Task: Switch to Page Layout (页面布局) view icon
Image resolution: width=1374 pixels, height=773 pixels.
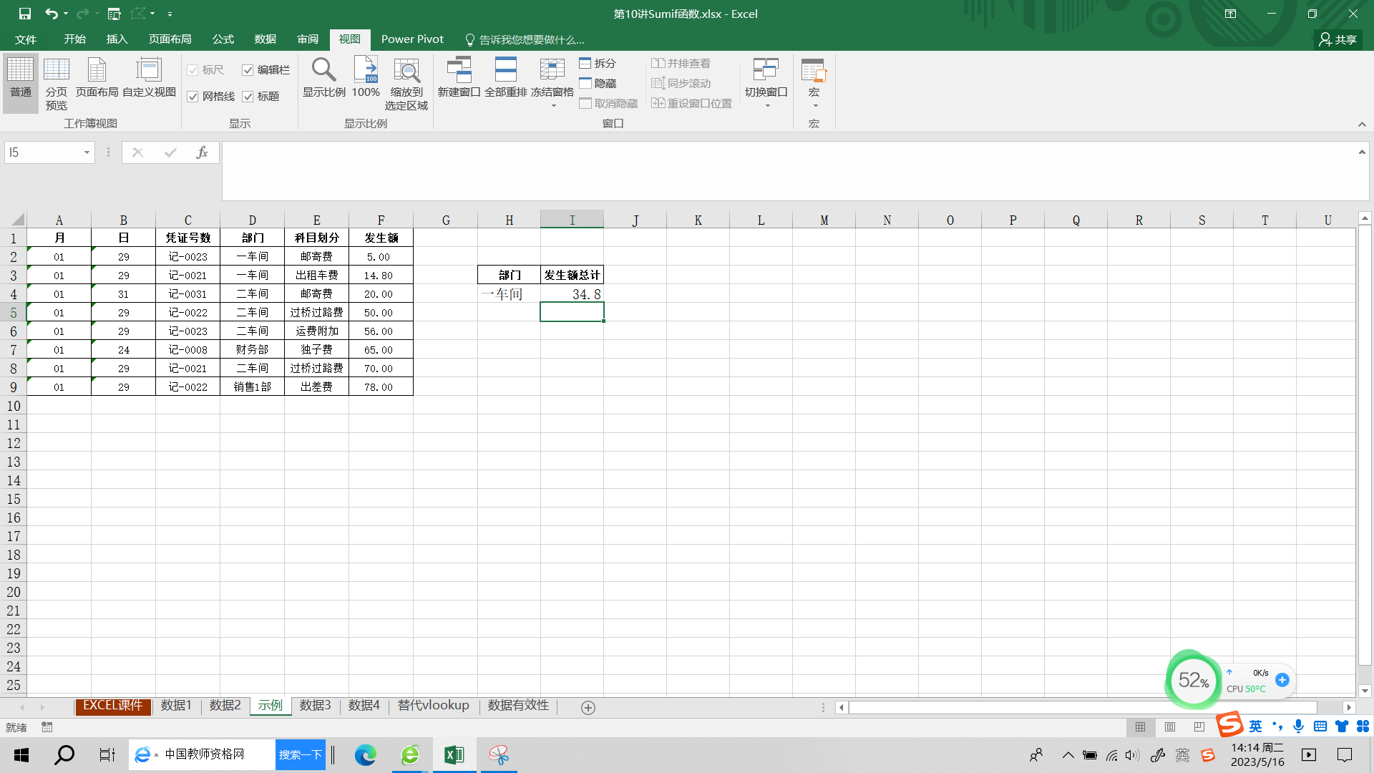Action: pyautogui.click(x=97, y=77)
